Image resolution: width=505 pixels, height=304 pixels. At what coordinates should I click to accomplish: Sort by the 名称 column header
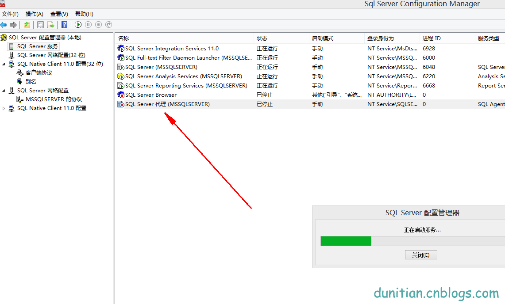(185, 38)
